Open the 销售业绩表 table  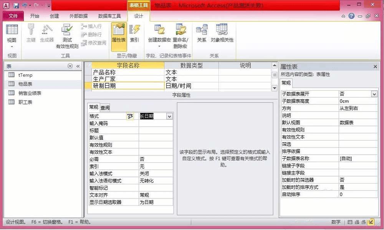coord(30,93)
